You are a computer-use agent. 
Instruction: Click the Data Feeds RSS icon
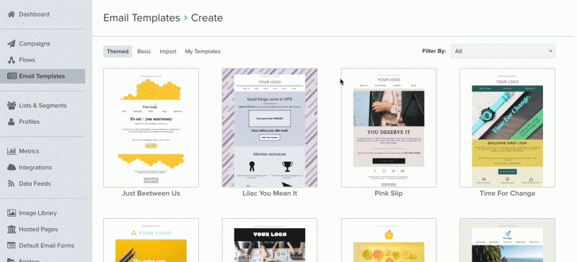pyautogui.click(x=12, y=184)
